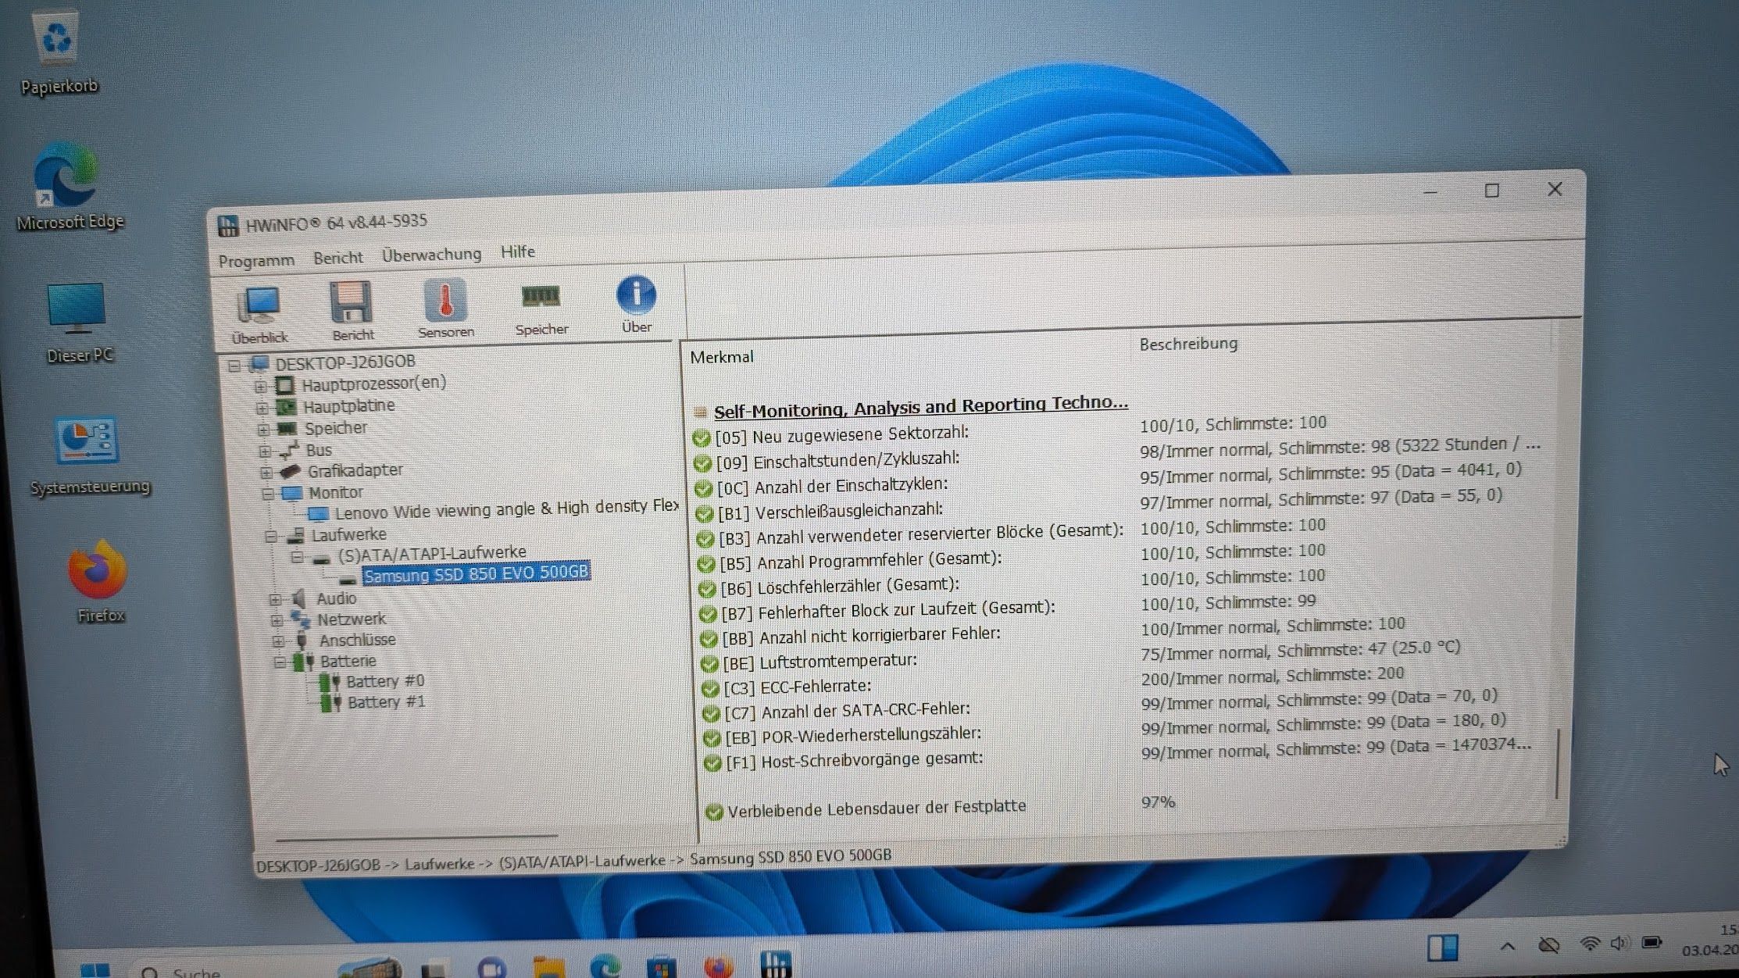Select the Firefox desktop shortcut
The width and height of the screenshot is (1739, 978).
[x=99, y=582]
